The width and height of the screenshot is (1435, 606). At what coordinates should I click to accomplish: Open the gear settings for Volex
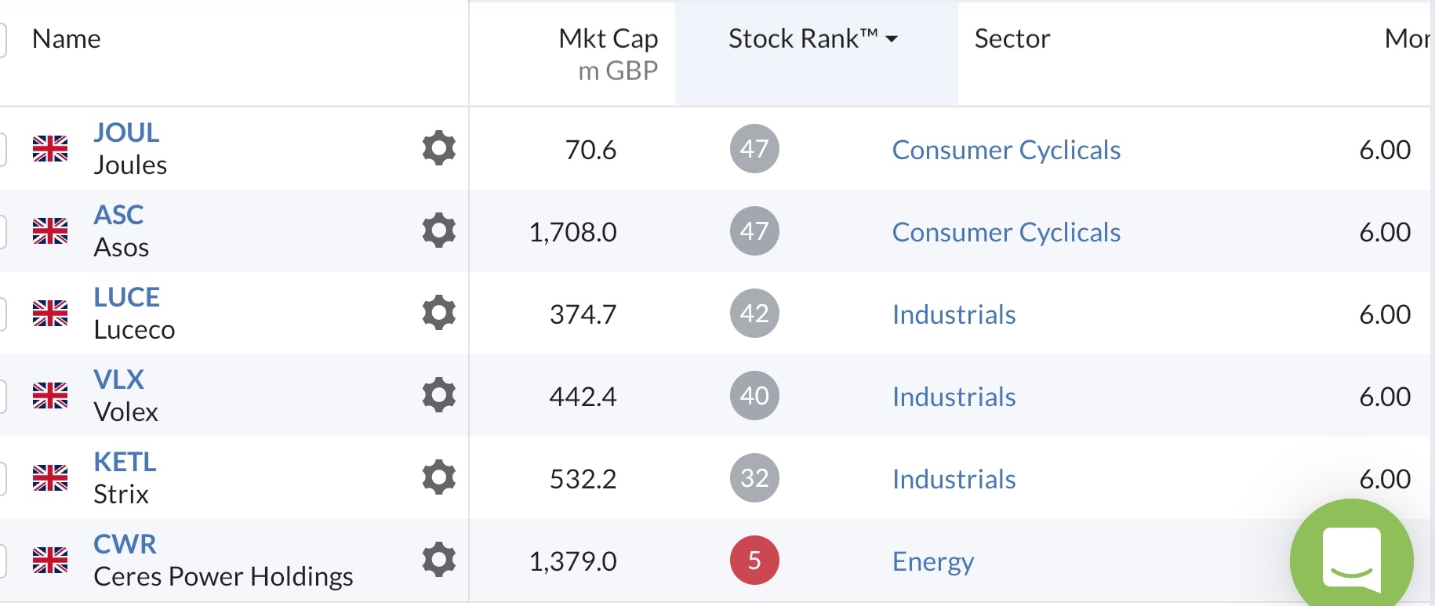tap(438, 395)
